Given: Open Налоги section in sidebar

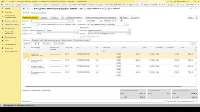Looking at the screenshot, I should pos(7,41).
